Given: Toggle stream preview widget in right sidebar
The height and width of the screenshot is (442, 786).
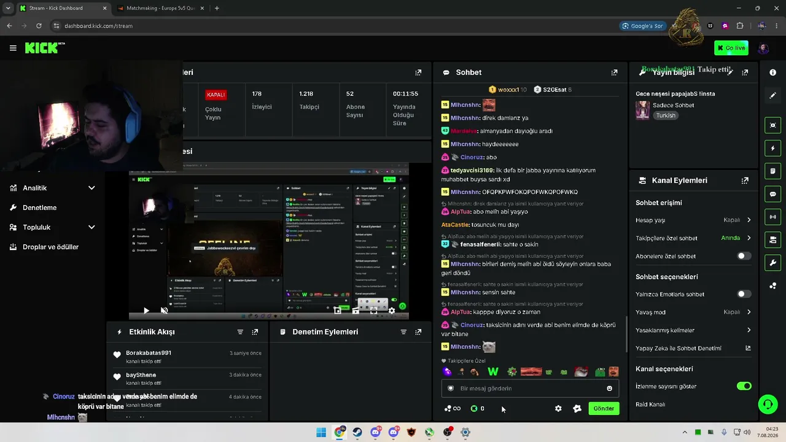Looking at the screenshot, I should (772, 125).
